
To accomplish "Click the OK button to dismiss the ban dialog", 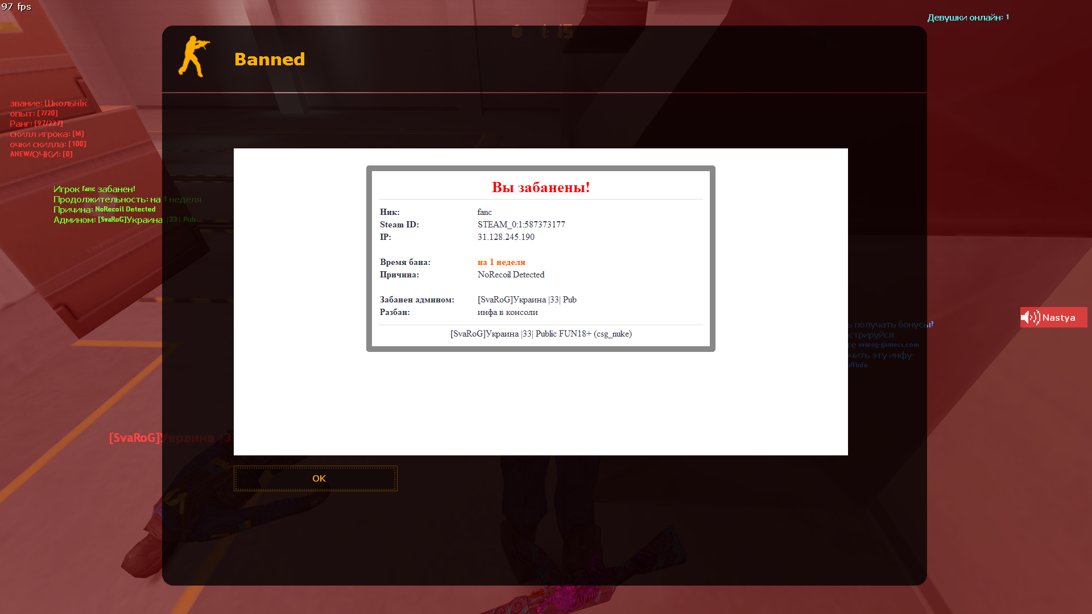I will 316,479.
